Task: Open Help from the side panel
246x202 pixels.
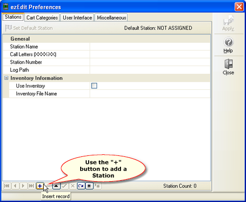Action: point(229,45)
